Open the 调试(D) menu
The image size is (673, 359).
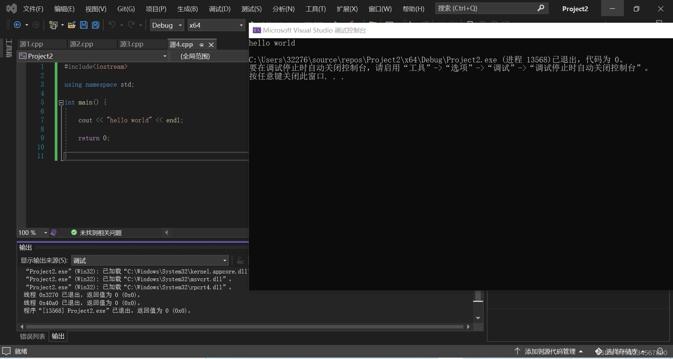point(220,9)
